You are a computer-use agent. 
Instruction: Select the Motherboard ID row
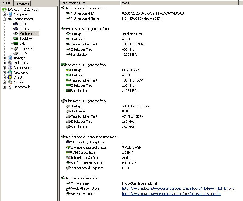click(x=125, y=13)
